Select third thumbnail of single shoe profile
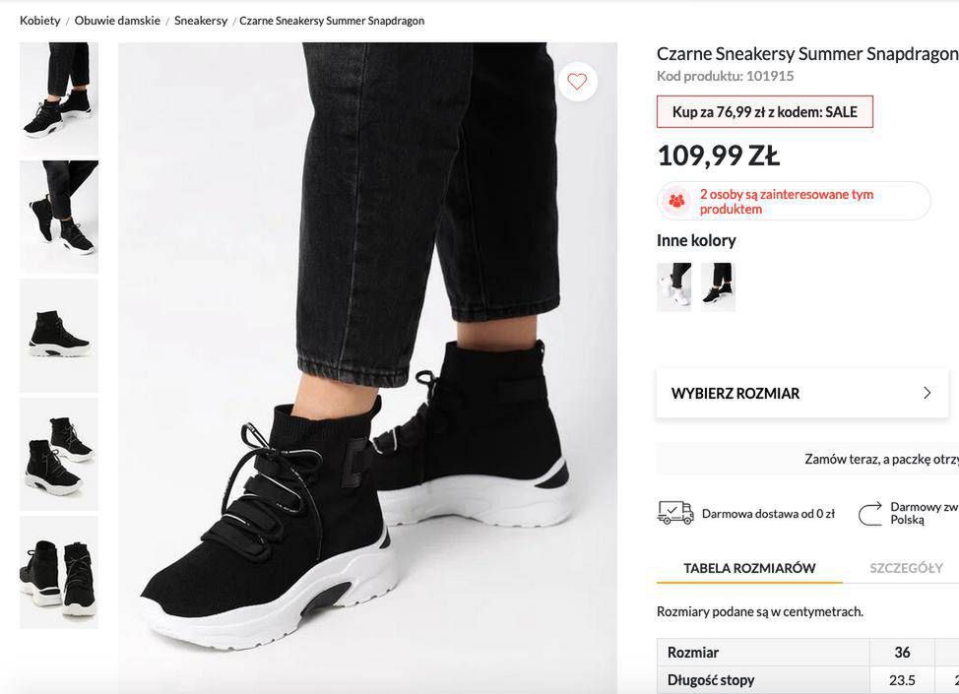The width and height of the screenshot is (959, 694). pyautogui.click(x=59, y=335)
